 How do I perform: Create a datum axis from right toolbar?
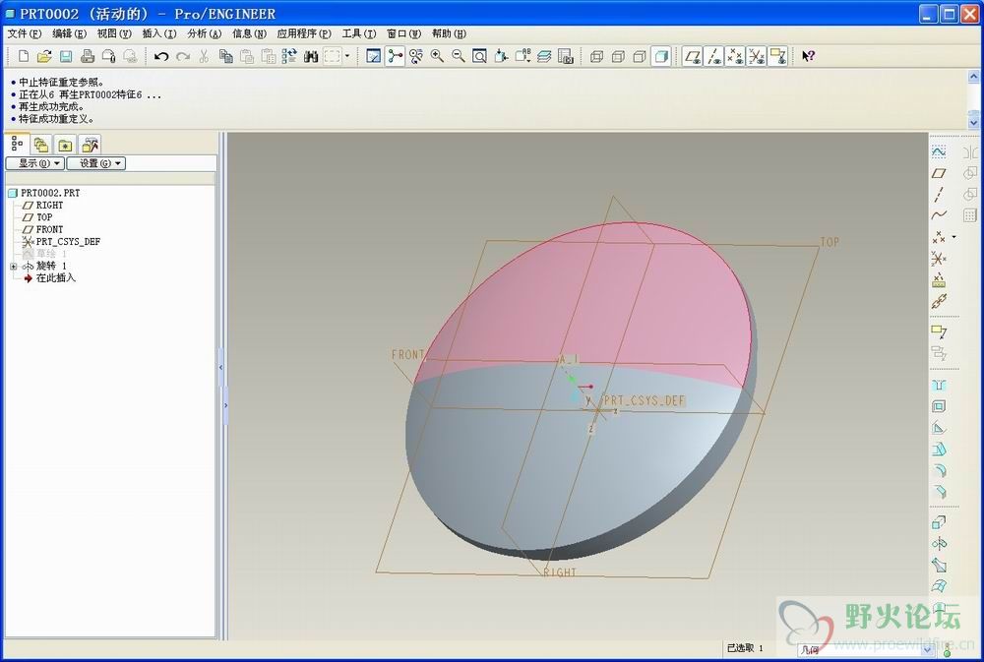pos(939,195)
